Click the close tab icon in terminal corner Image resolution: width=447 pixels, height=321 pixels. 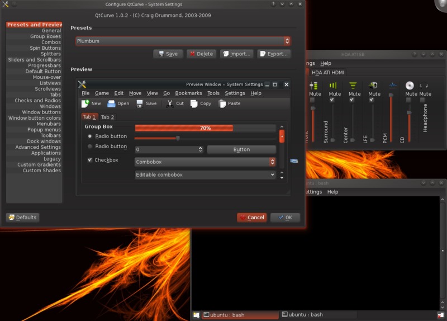(441, 315)
